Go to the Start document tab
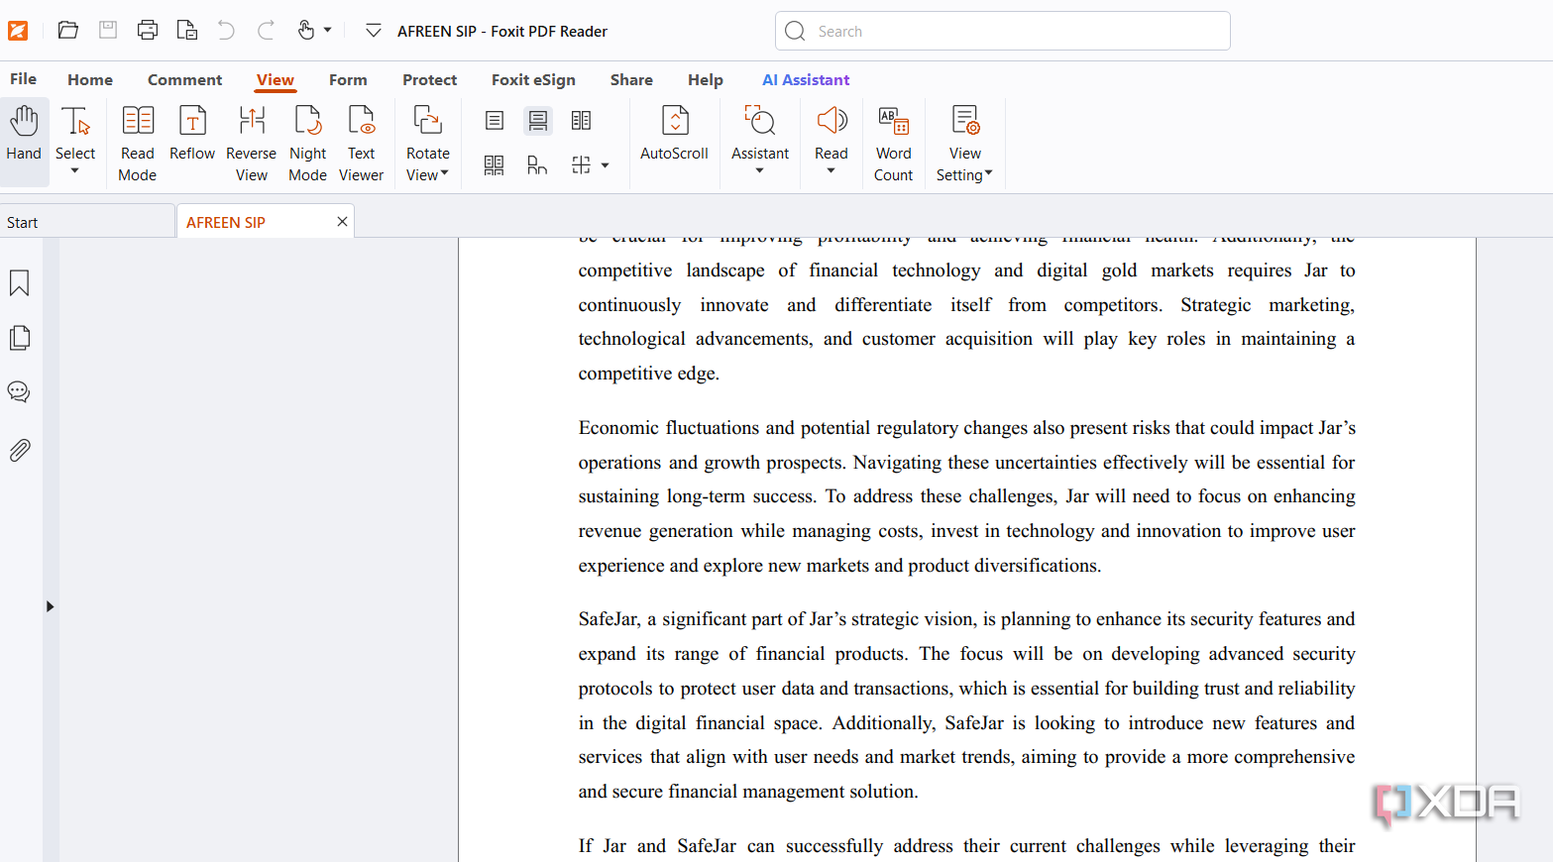This screenshot has width=1553, height=862. (x=87, y=222)
